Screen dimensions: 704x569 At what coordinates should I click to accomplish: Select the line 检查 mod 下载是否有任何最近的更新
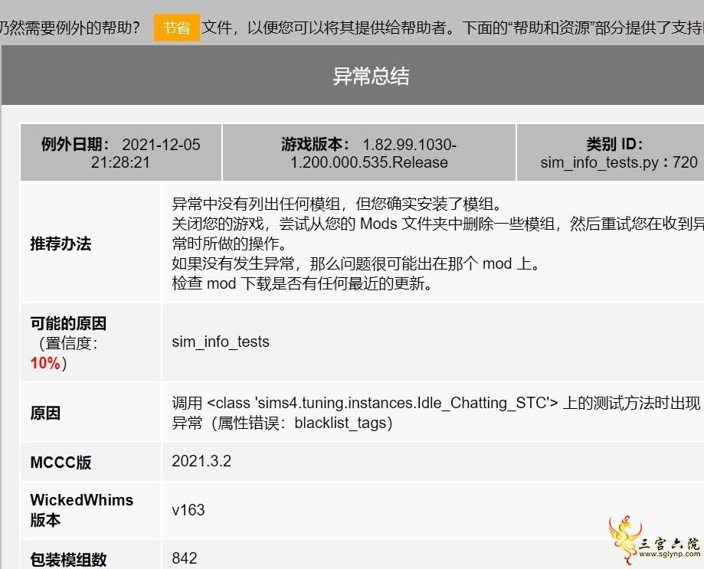tap(302, 283)
